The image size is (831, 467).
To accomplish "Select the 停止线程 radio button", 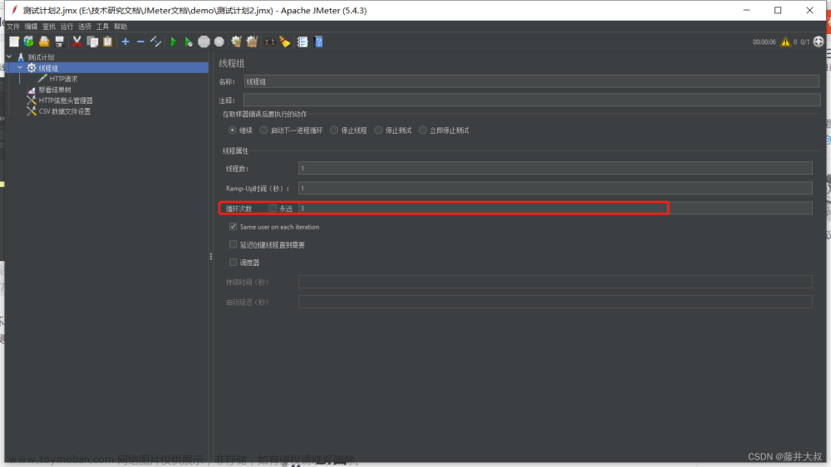I will coord(334,130).
